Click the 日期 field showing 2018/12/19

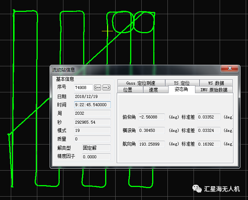coord(92,96)
